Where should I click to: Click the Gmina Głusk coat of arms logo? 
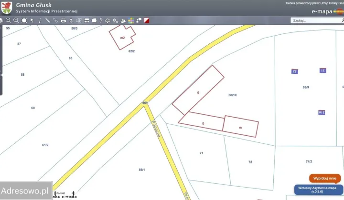[x=7, y=8]
